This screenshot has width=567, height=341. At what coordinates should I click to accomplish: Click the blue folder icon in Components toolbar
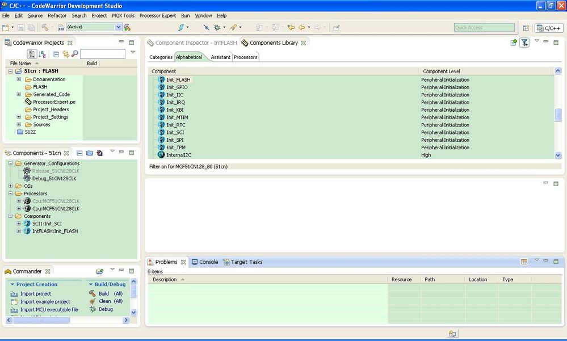click(x=89, y=153)
